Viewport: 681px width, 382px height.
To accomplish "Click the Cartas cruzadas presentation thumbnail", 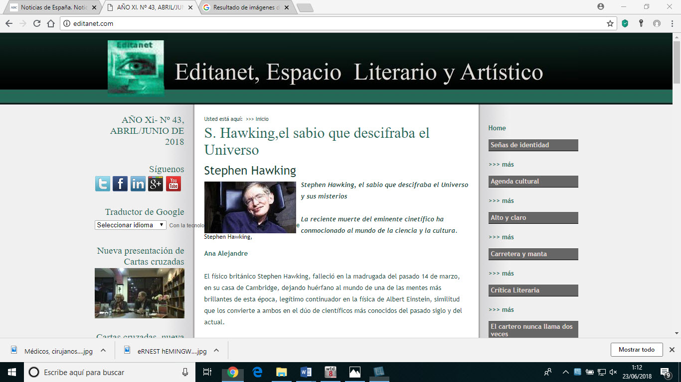I will point(140,293).
